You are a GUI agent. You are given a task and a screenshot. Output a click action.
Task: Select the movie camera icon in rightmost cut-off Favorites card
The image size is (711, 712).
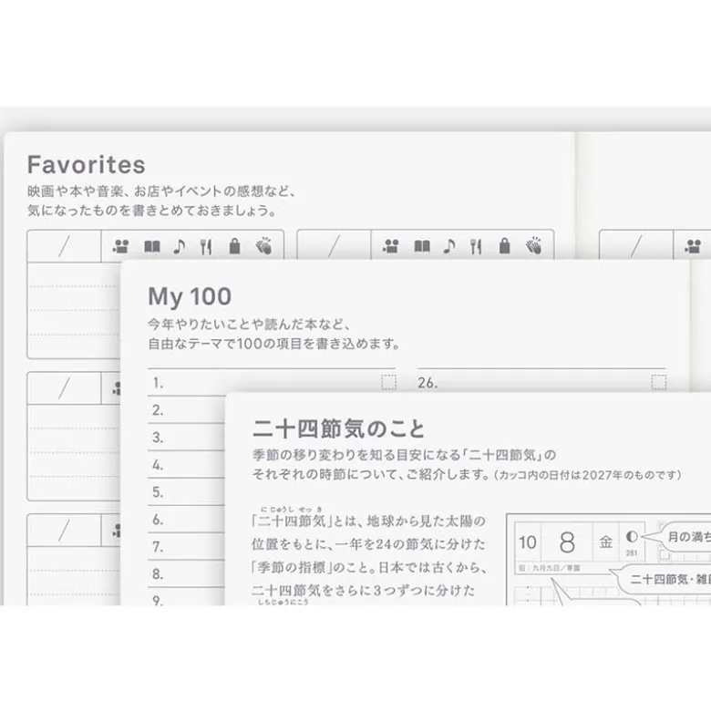click(693, 246)
